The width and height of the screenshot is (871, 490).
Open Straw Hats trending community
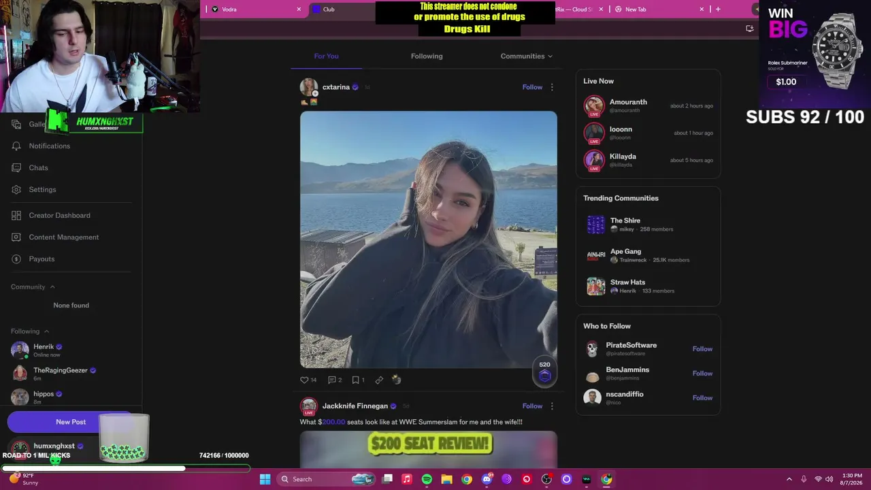click(648, 286)
